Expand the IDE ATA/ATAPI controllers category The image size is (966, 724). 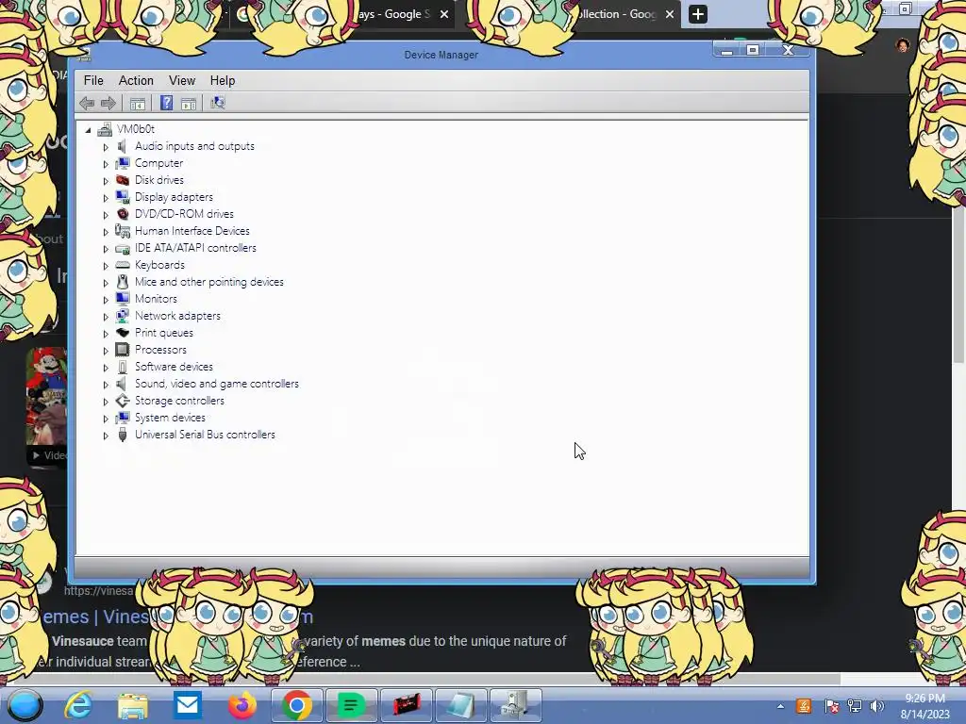(x=106, y=249)
